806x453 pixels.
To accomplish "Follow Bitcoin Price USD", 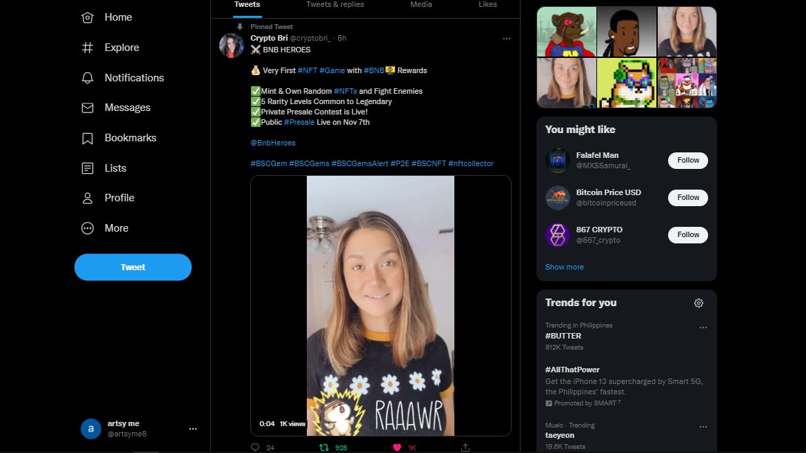I will (688, 197).
